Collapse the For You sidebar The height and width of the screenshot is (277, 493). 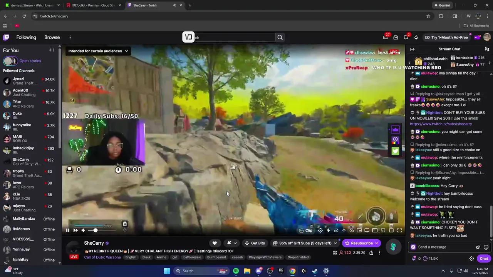[51, 50]
